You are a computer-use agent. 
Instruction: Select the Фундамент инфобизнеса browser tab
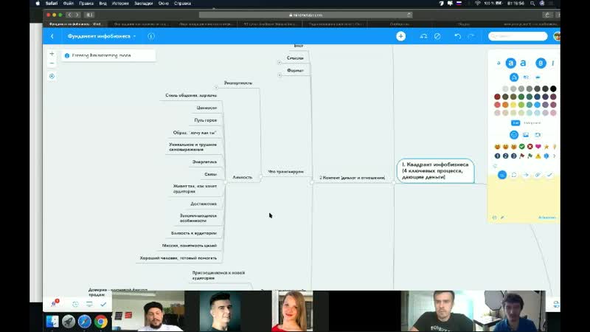(x=75, y=24)
